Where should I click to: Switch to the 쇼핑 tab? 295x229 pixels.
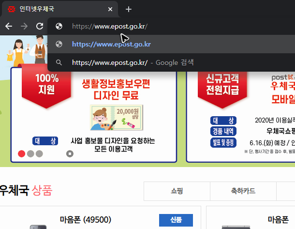(177, 191)
